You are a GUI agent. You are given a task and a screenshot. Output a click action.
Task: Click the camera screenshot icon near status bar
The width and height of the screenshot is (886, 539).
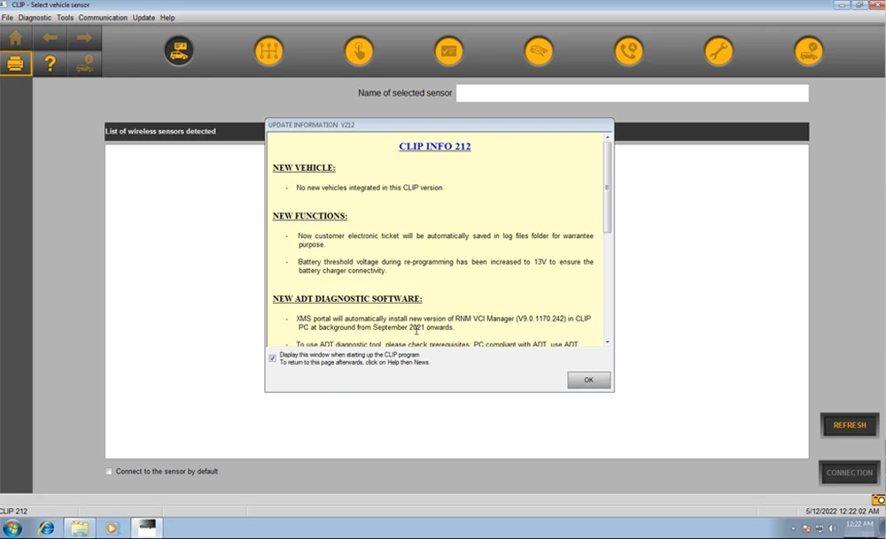coord(879,499)
